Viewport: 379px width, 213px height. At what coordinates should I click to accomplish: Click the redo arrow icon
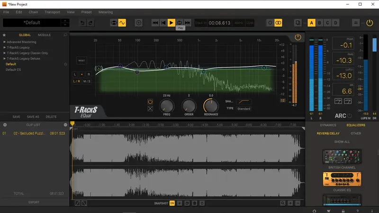click(x=90, y=23)
